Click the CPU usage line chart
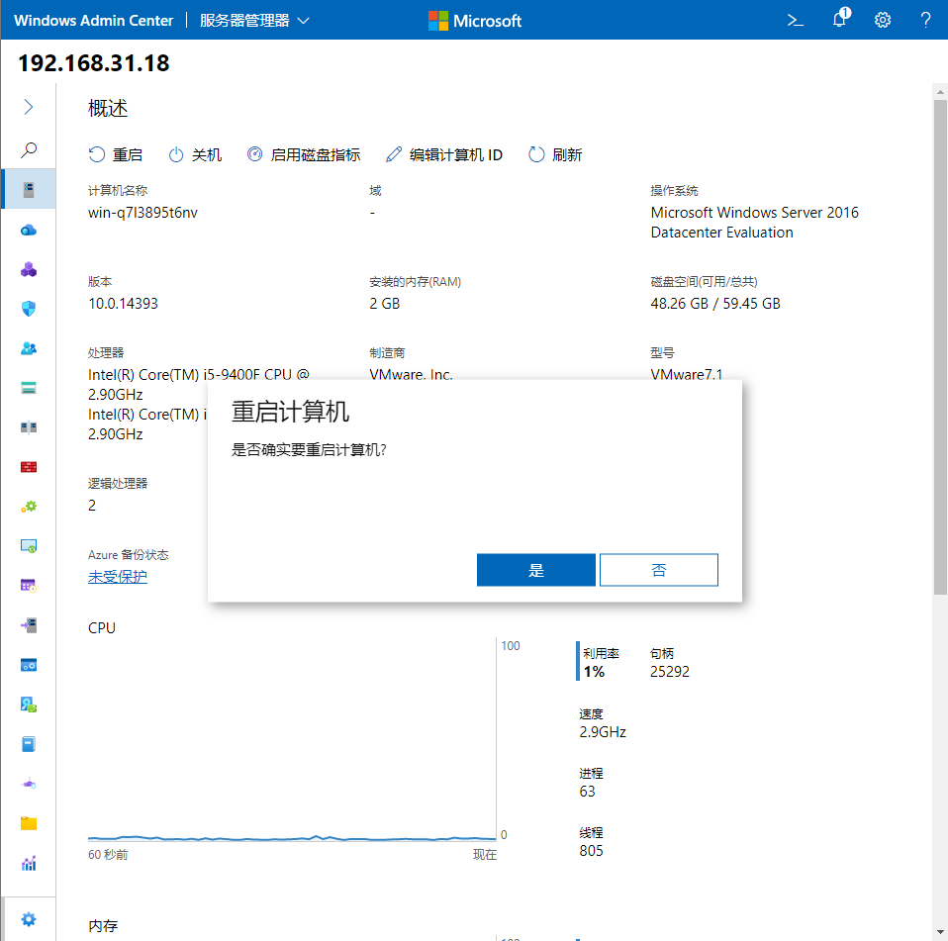 pyautogui.click(x=292, y=740)
